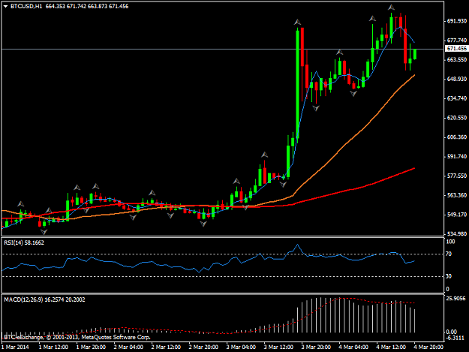Click the 691.930 price axis label

(x=457, y=21)
